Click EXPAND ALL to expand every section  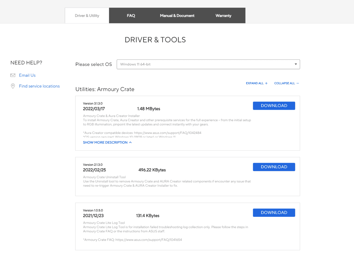(257, 83)
